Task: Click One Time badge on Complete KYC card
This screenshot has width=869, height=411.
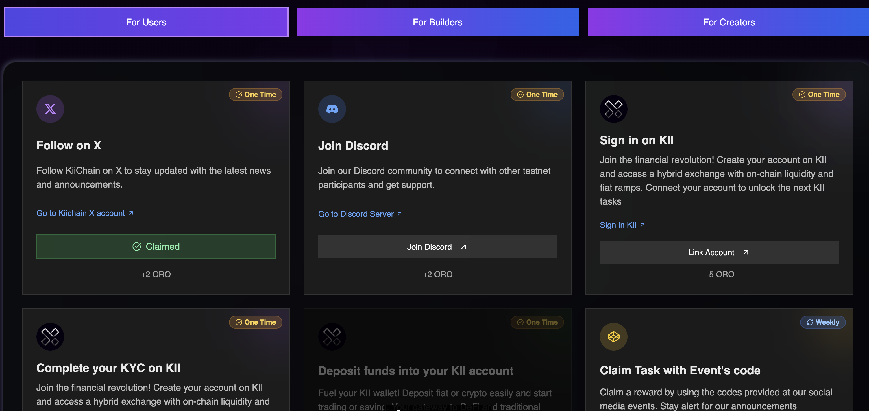Action: 256,322
